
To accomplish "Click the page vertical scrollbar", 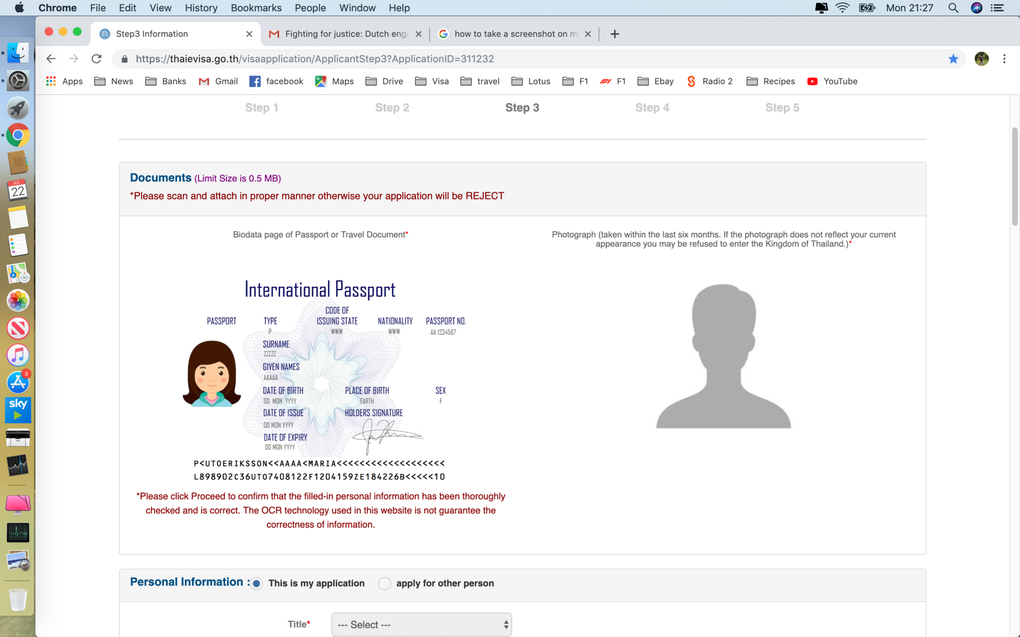I will pyautogui.click(x=1015, y=177).
